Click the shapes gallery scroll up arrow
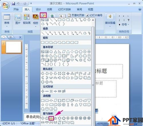The image size is (143, 126). click(x=93, y=20)
